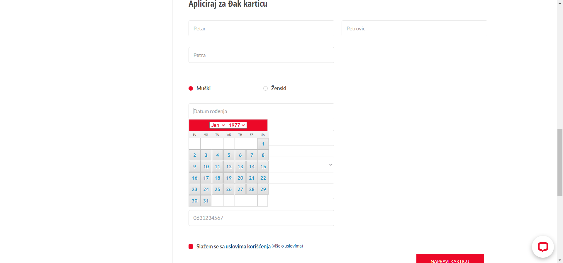Open the uslovima korišćenja link
Viewport: 563px width, 263px height.
[248, 246]
